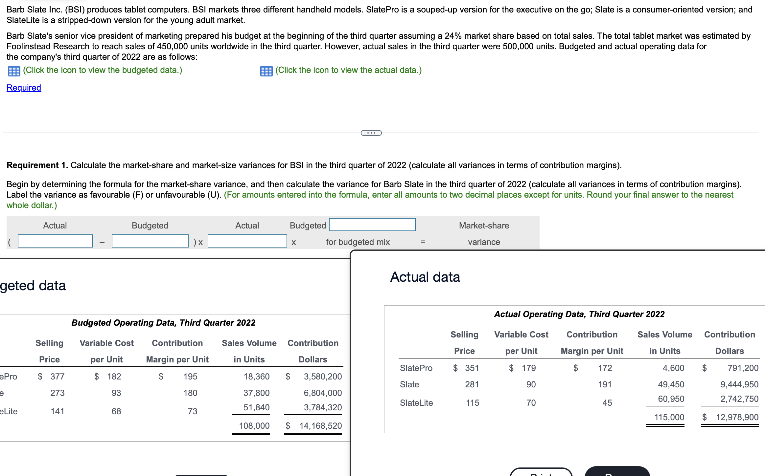Open the budgeted data table icon
Screen dimensions: 765x476
point(13,70)
